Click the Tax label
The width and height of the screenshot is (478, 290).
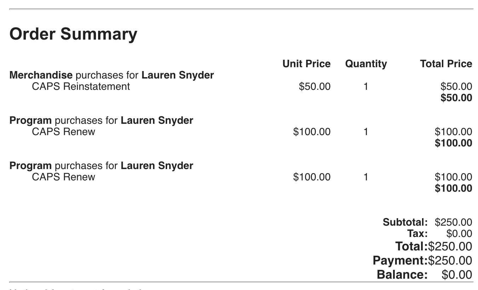point(417,233)
